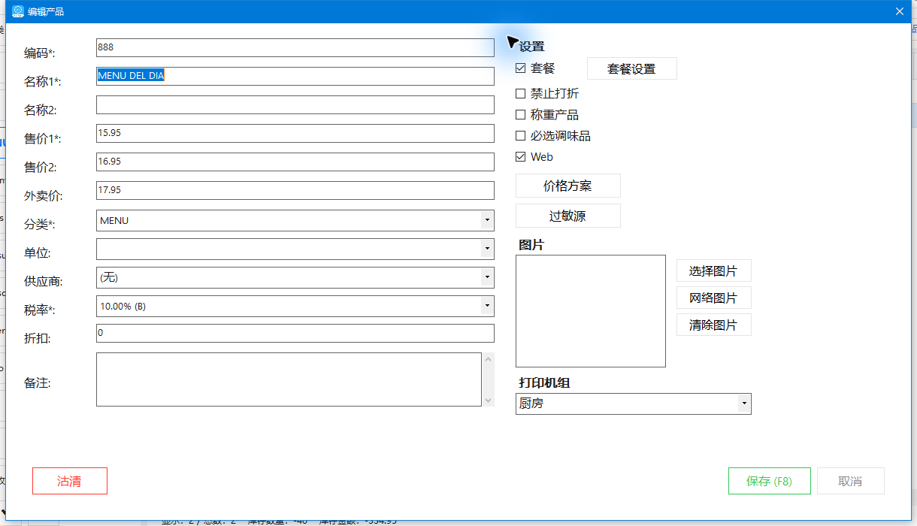Focus the 外卖价 field showing 17.95

[x=295, y=190]
